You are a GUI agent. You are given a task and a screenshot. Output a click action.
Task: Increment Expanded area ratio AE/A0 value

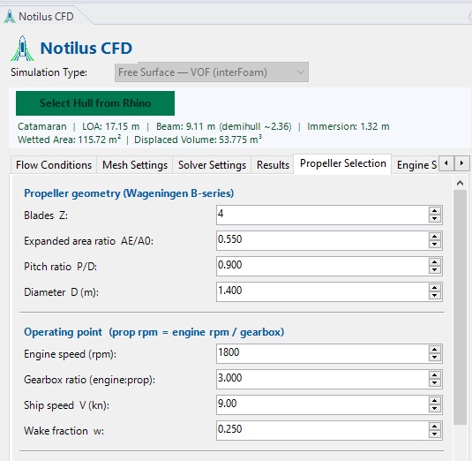(435, 237)
